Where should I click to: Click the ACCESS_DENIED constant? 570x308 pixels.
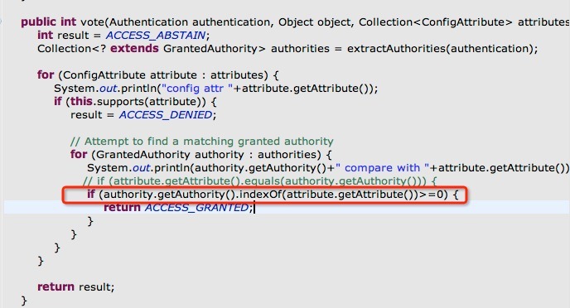click(x=166, y=115)
